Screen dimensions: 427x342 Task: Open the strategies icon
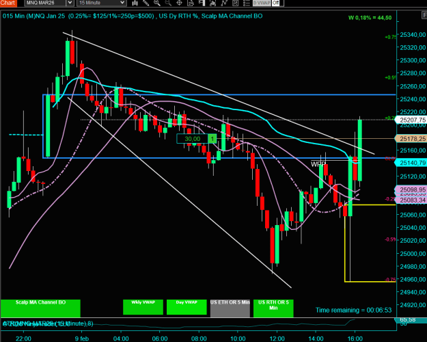(224, 3)
